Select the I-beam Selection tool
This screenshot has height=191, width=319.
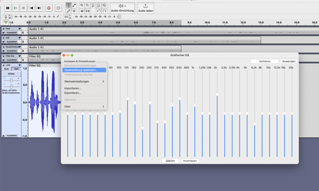click(68, 6)
